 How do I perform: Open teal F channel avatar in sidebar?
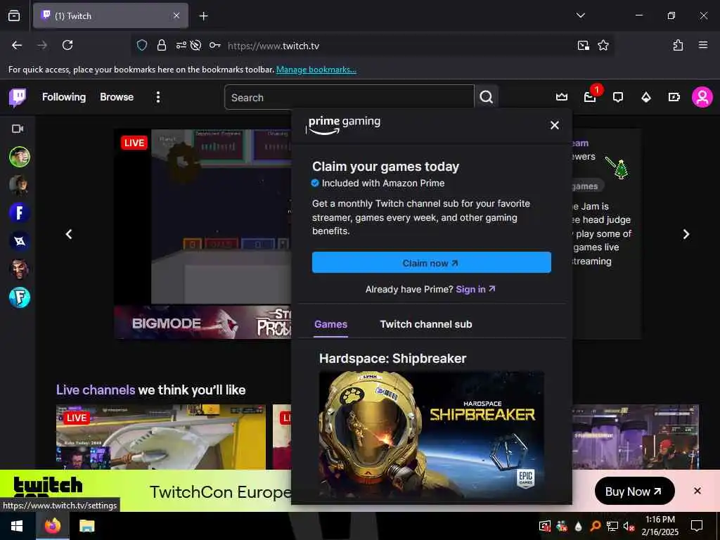(x=19, y=297)
